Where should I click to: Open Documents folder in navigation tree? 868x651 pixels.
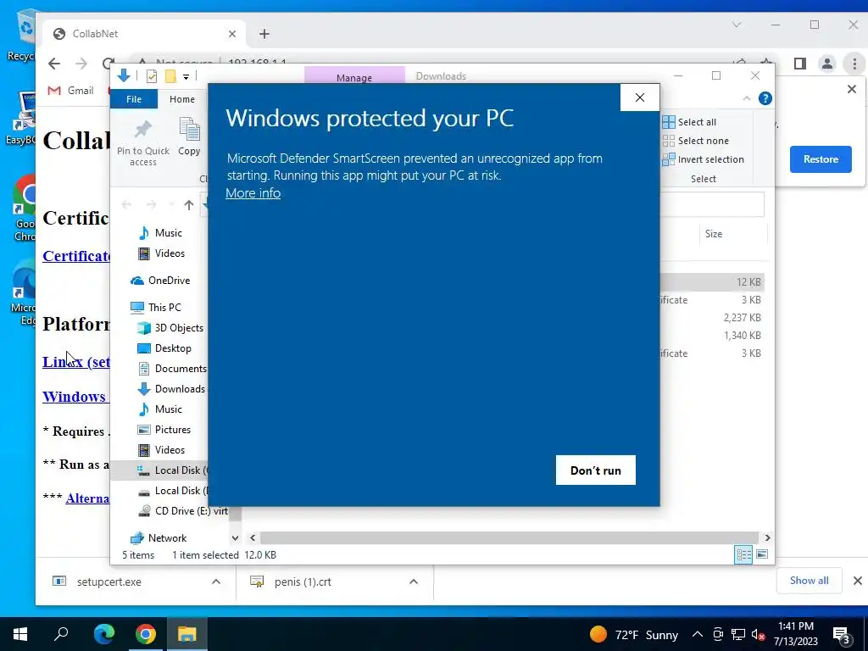[172, 369]
